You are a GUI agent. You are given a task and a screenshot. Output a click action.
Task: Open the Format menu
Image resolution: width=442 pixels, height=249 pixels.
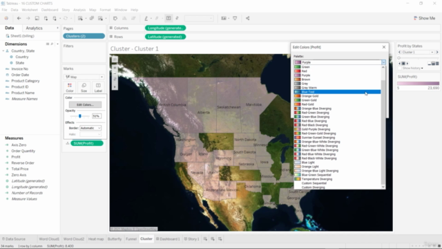(105, 10)
